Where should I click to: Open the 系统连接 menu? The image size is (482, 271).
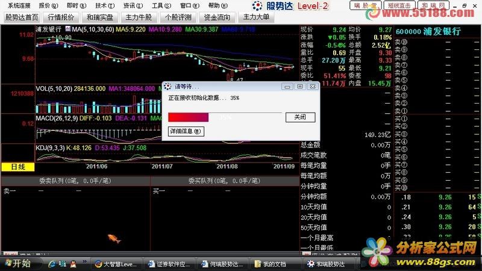[x=19, y=6]
